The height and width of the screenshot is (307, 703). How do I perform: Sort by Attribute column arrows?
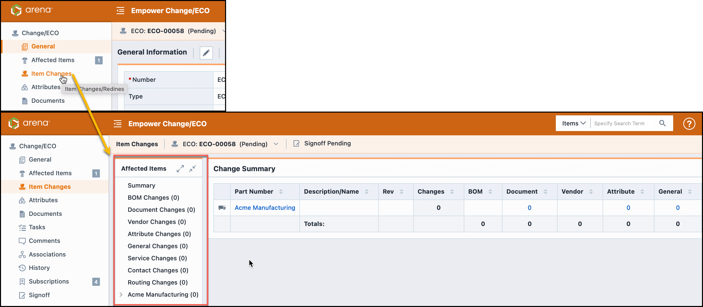642,192
